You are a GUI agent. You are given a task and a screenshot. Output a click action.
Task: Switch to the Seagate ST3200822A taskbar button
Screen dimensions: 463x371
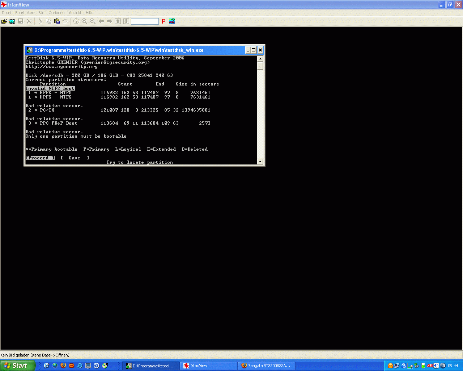tap(267, 366)
